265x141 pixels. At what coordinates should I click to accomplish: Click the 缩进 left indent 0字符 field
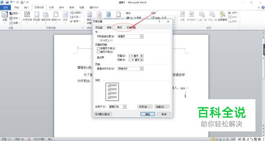[141, 18]
